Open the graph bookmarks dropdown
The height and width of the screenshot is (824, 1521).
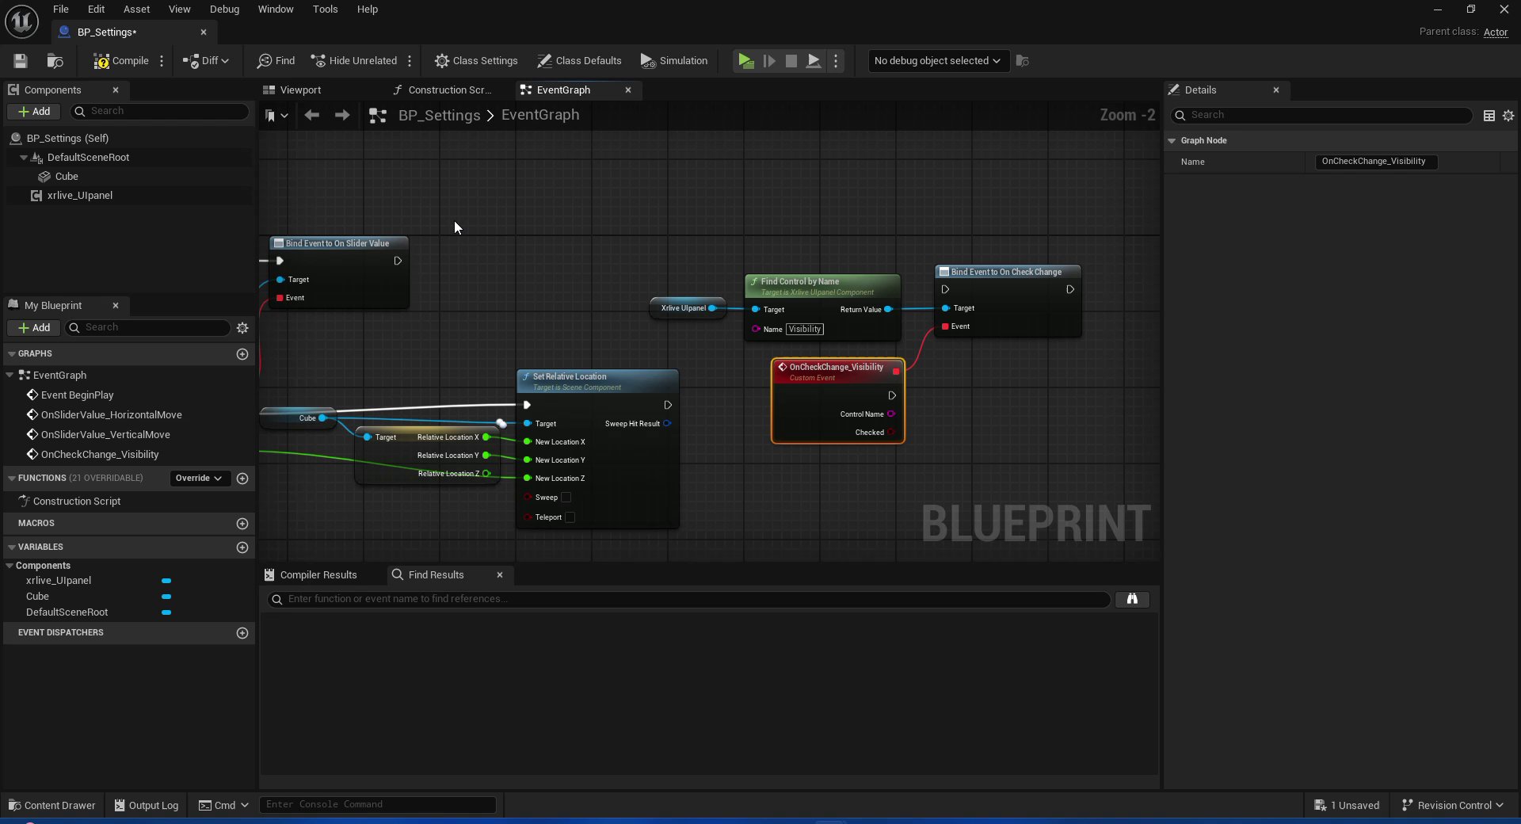coord(276,116)
